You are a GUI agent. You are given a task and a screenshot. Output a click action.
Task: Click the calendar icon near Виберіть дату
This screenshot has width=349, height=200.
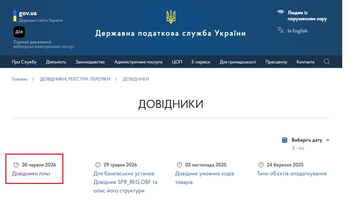coord(285,140)
